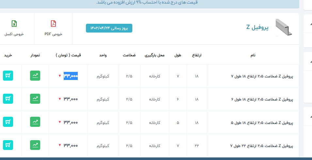Download the Excel export of the table

pyautogui.click(x=14, y=27)
